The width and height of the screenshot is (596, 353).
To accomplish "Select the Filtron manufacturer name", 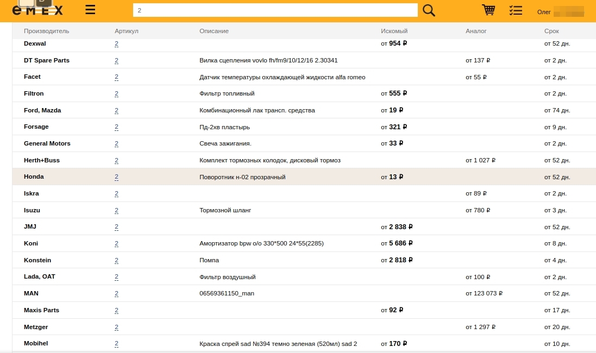I will [x=34, y=93].
